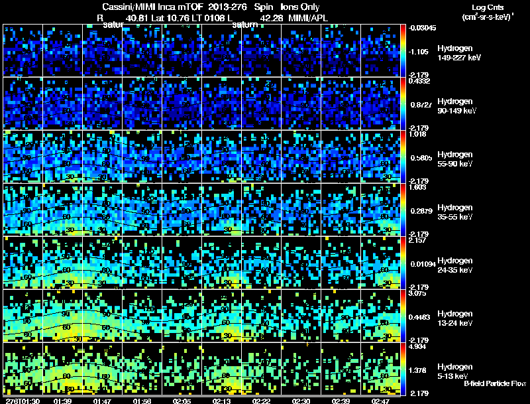Viewport: 530px width, 404px height.
Task: Click the 02:39 time axis label
Action: pyautogui.click(x=341, y=401)
